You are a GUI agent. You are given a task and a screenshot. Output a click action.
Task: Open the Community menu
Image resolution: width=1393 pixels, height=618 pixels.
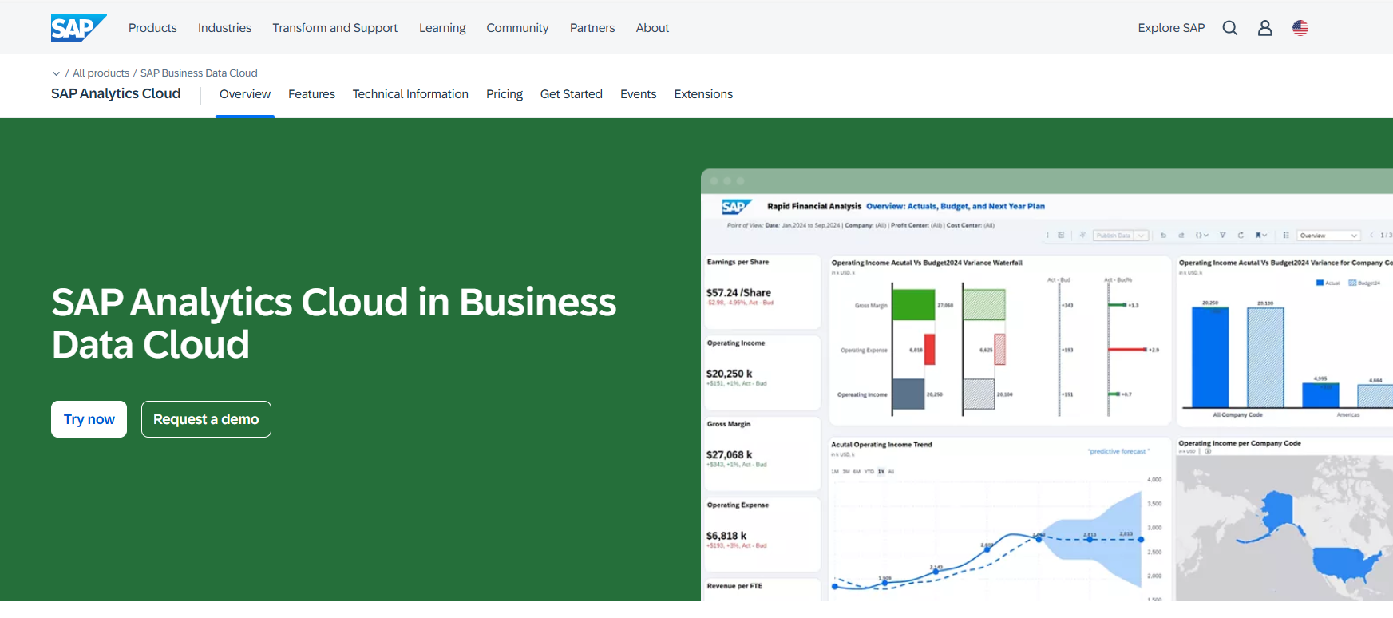(x=517, y=28)
